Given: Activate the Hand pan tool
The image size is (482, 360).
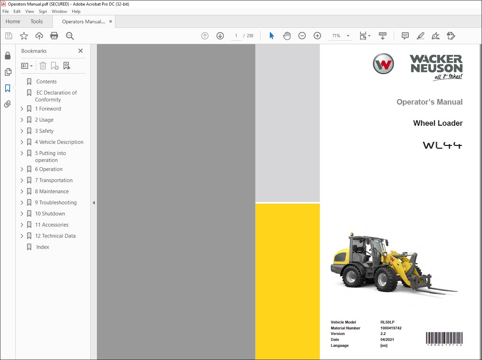Looking at the screenshot, I should 287,36.
